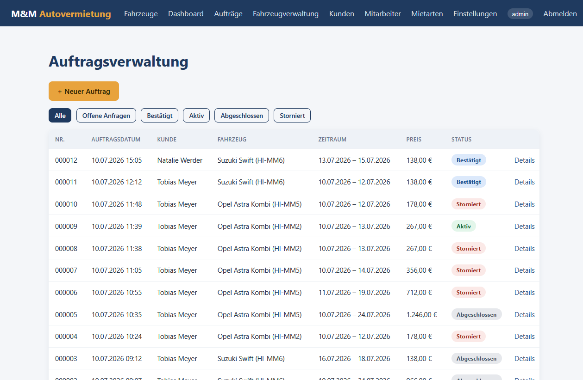View Details of order 000003
Viewport: 583px width, 380px height.
[525, 359]
